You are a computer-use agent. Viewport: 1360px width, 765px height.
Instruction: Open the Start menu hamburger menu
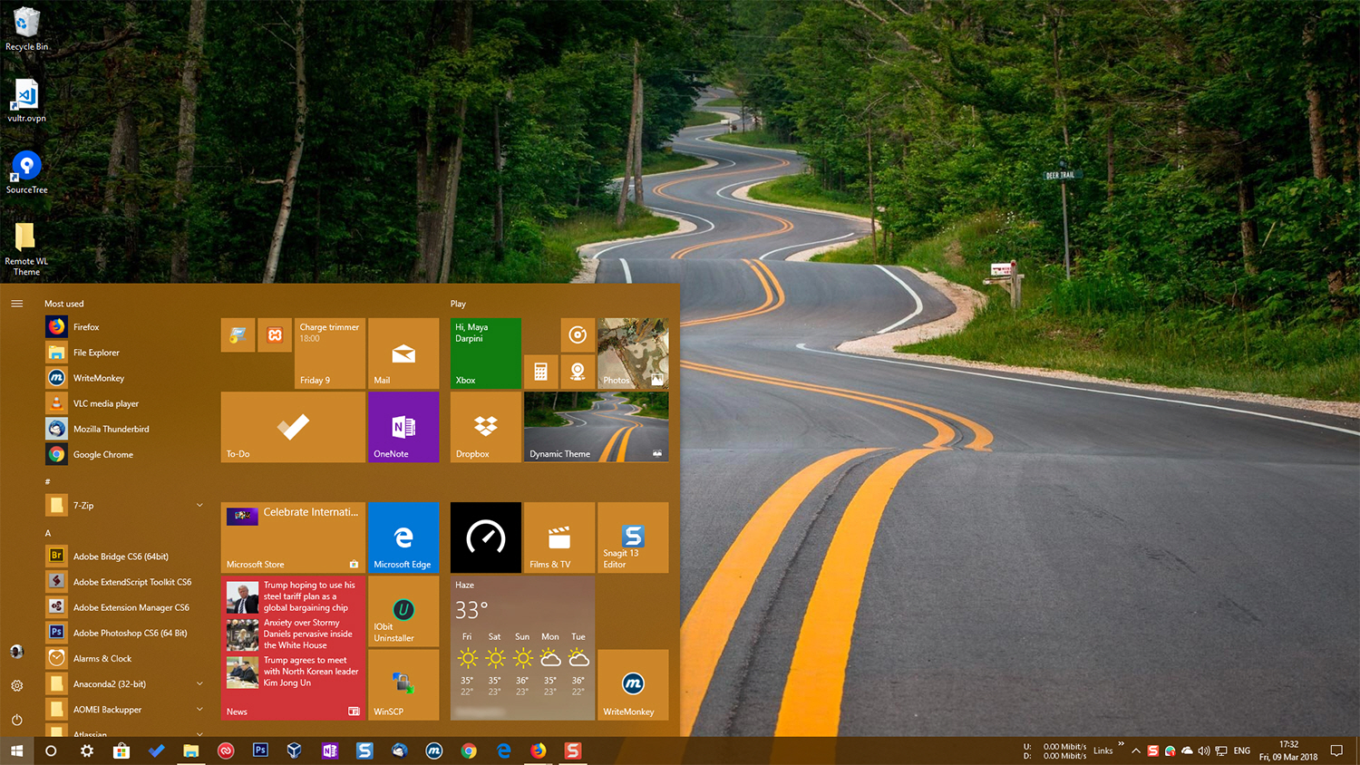click(16, 304)
